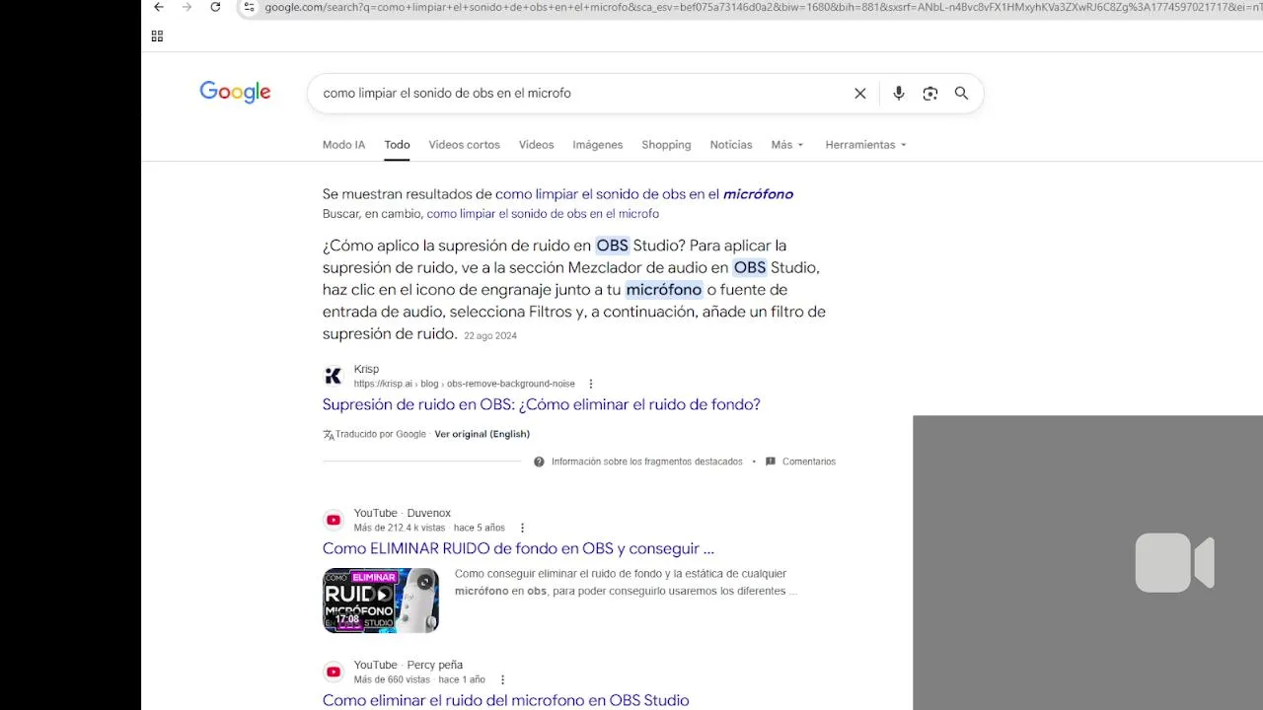This screenshot has height=710, width=1263.
Task: Reload the page with the refresh icon
Action: [x=215, y=7]
